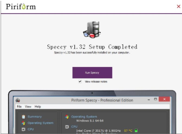Uncheck the View release notes checkbox
The width and height of the screenshot is (182, 134).
click(80, 82)
